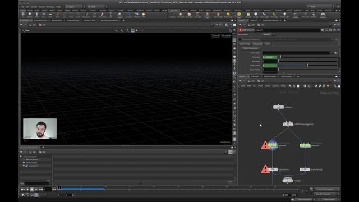This screenshot has width=359, height=202.
Task: Open the node info icon in parameters
Action: 335,30
